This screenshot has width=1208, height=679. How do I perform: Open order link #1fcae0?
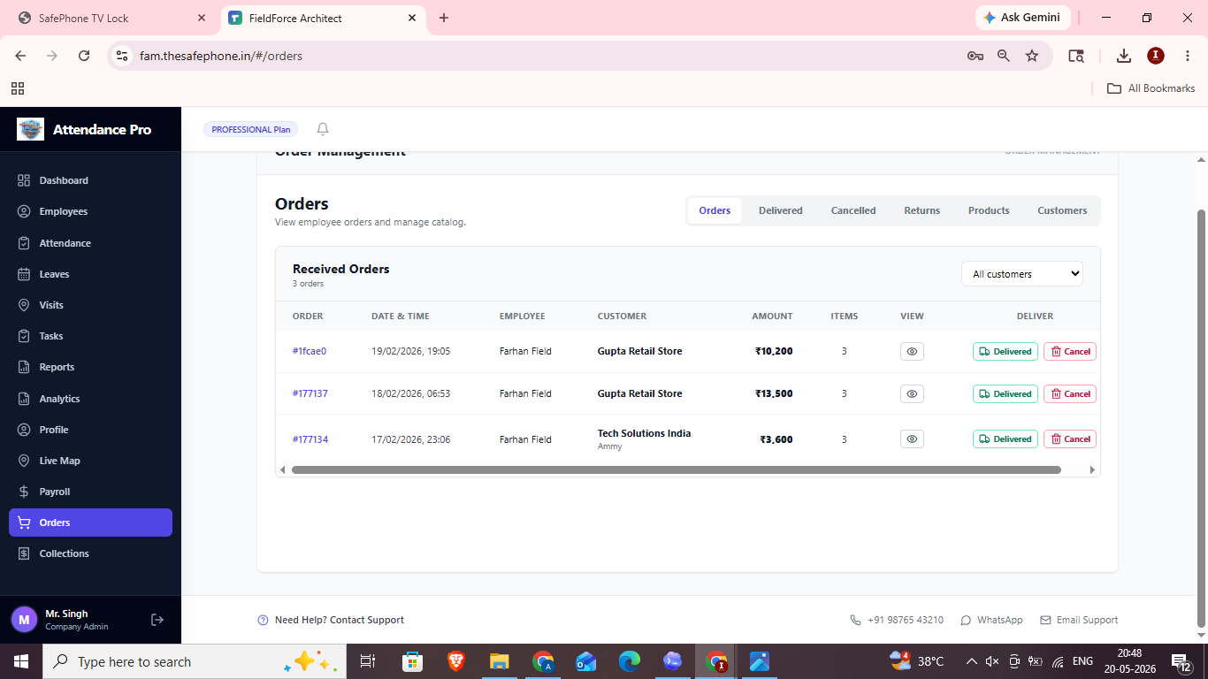(310, 351)
